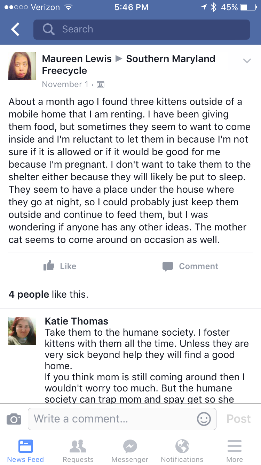Open the More menu tab

[235, 450]
